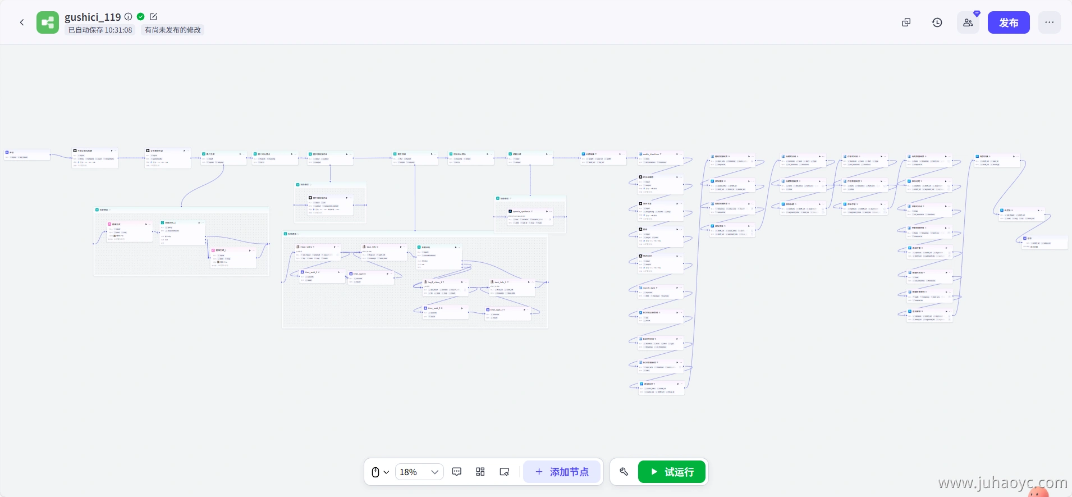Open the collaborators people icon
This screenshot has height=497, width=1072.
[x=968, y=22]
